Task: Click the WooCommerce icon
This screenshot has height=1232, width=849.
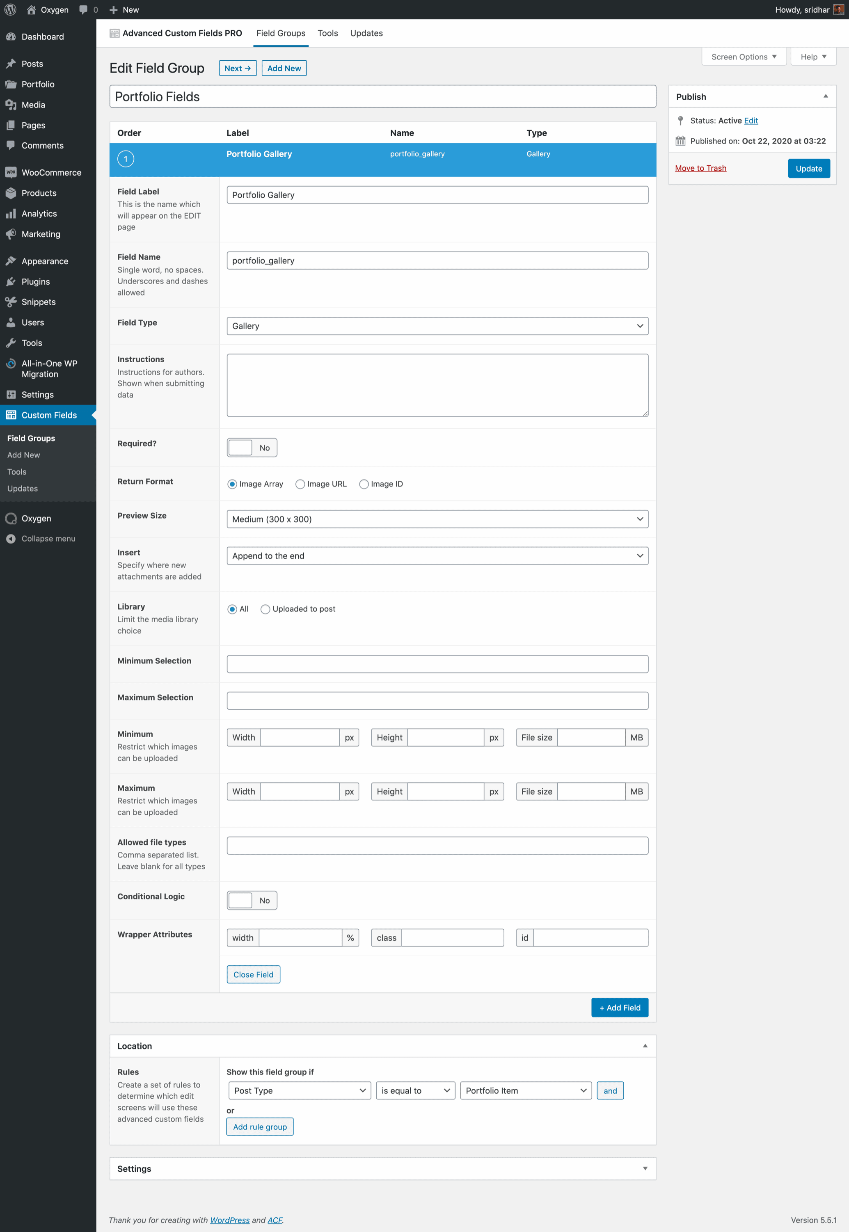Action: (x=11, y=172)
